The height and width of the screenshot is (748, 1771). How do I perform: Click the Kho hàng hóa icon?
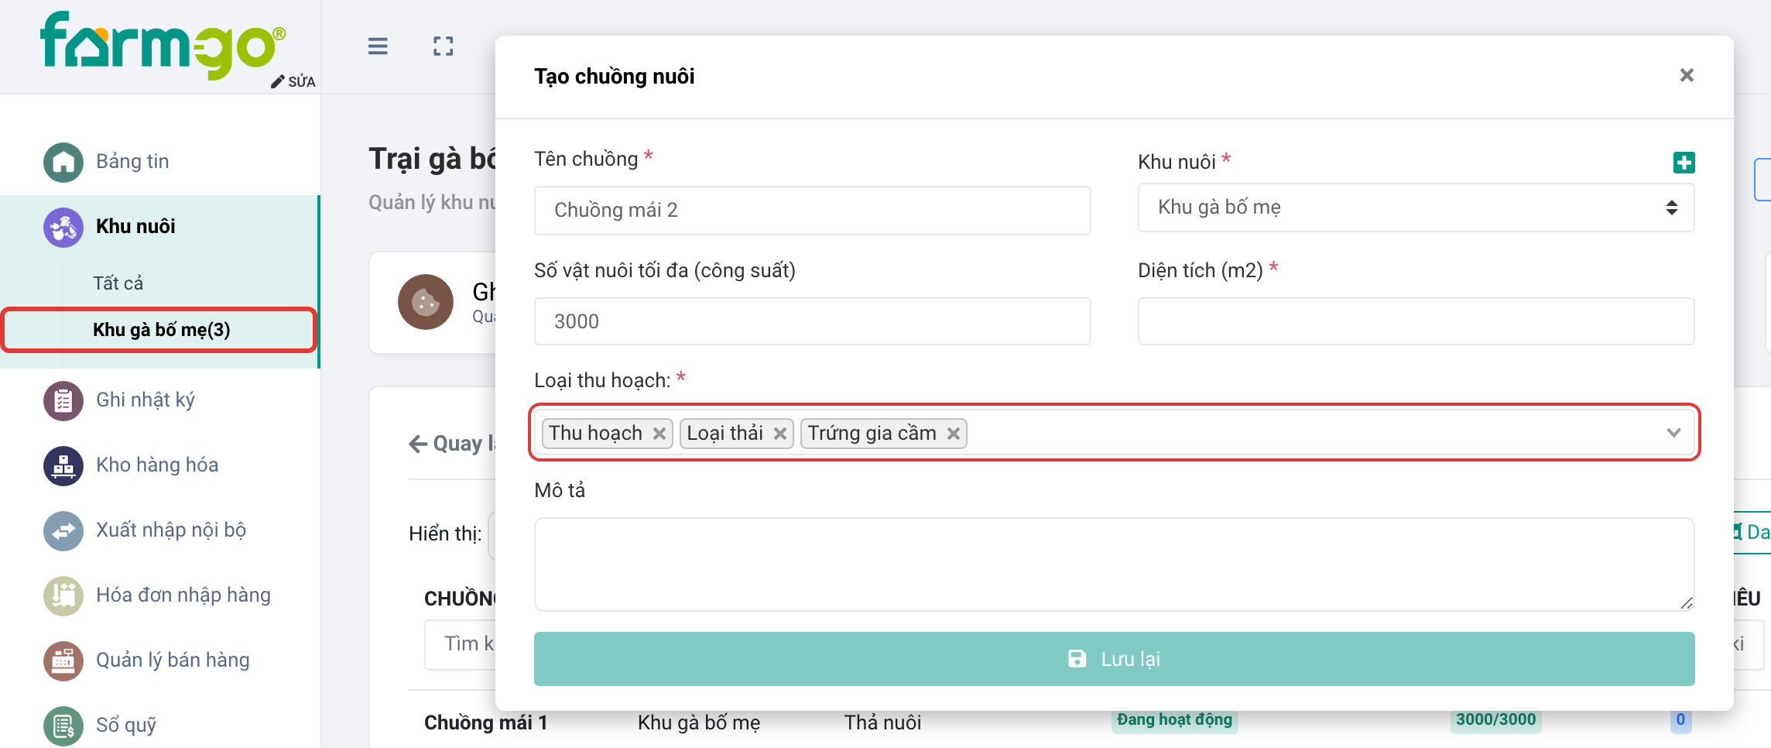[x=63, y=465]
